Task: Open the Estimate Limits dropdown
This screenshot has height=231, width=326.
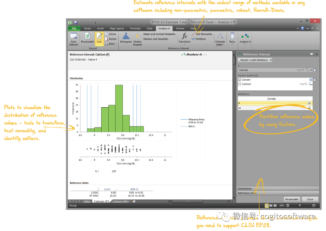Action: pyautogui.click(x=220, y=39)
